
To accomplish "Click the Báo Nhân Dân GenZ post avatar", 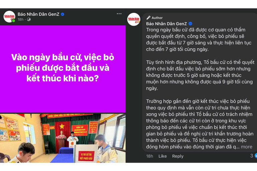I will pos(9,17).
